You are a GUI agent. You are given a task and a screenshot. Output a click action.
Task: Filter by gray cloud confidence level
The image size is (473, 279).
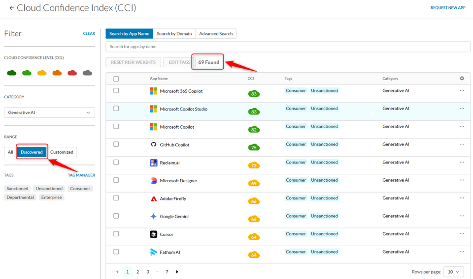pyautogui.click(x=87, y=73)
